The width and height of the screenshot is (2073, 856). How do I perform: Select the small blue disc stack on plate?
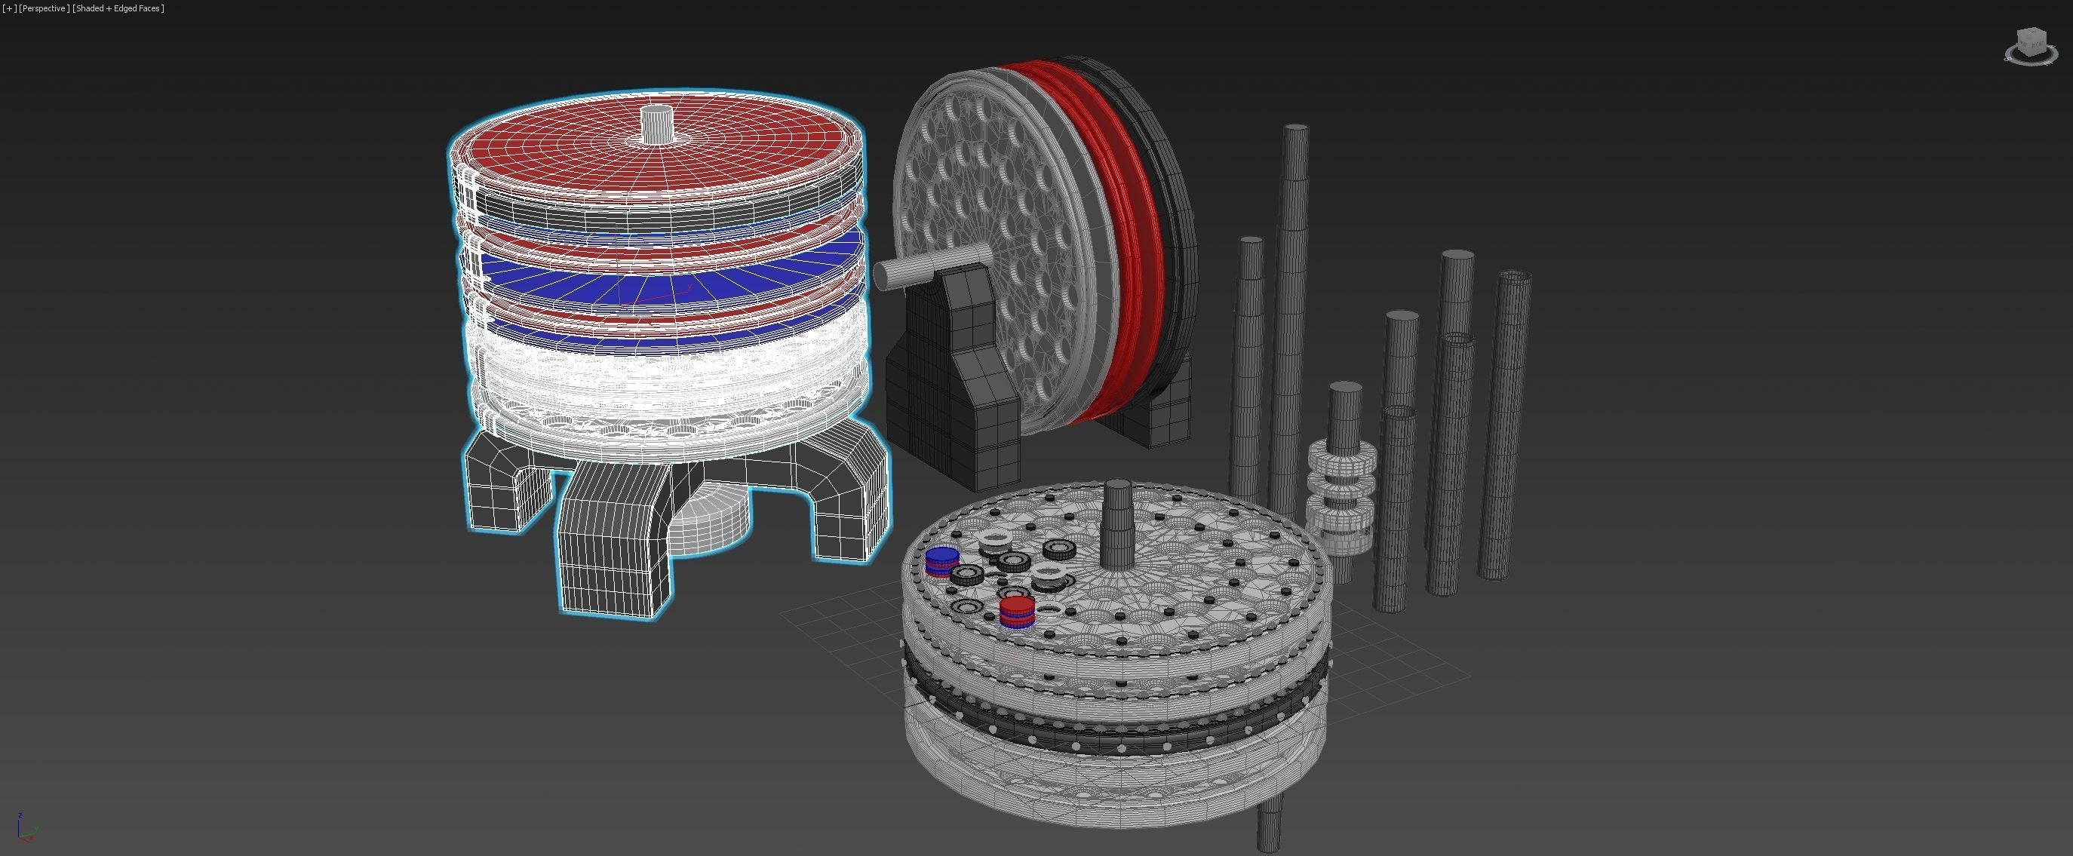tap(941, 561)
